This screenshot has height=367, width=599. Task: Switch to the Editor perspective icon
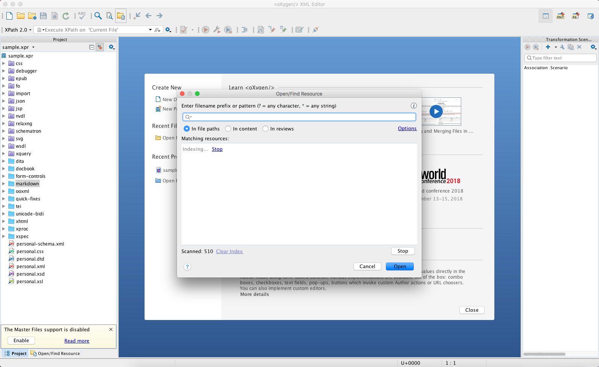pyautogui.click(x=546, y=16)
